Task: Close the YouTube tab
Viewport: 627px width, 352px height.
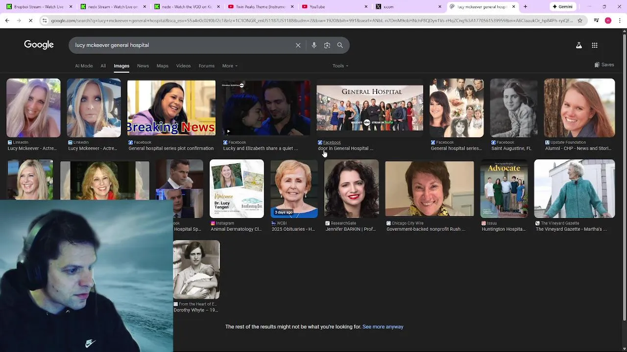Action: [x=366, y=7]
